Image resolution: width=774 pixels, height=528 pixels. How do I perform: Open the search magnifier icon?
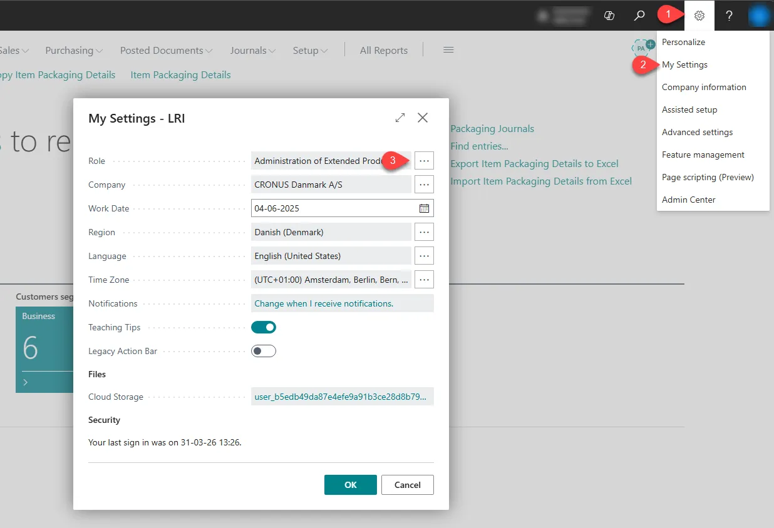coord(639,16)
